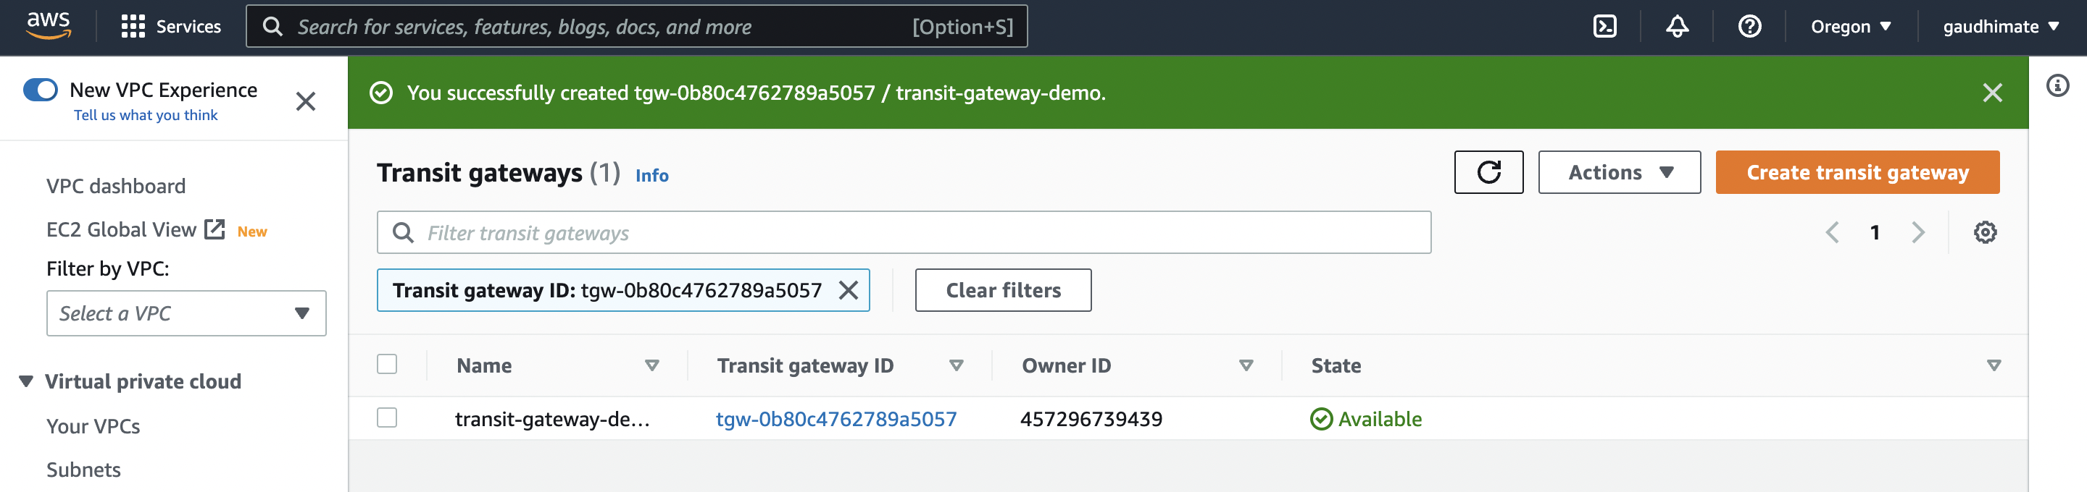The width and height of the screenshot is (2087, 492).
Task: Open the notifications bell
Action: (x=1676, y=27)
